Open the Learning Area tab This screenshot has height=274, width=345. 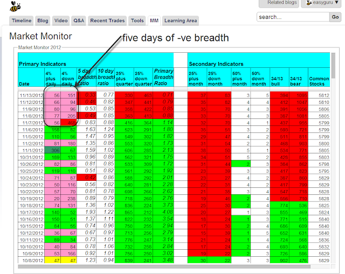click(x=181, y=20)
